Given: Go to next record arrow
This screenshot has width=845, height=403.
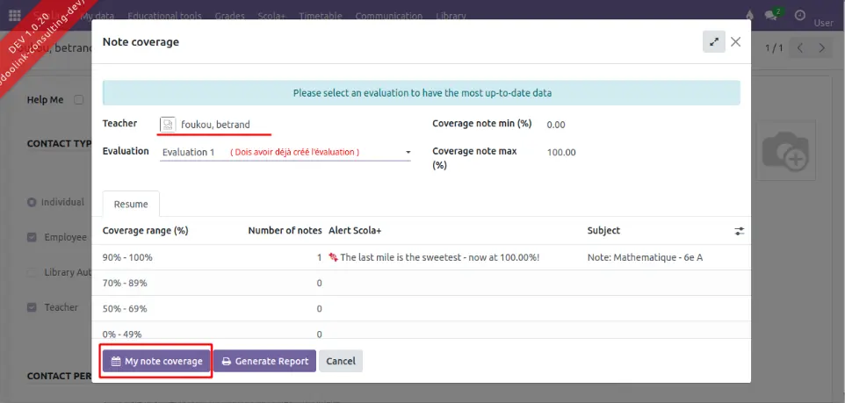Looking at the screenshot, I should (x=822, y=48).
